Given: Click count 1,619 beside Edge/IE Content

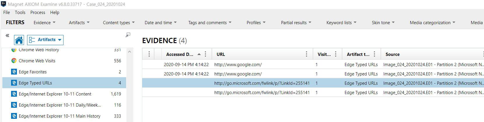Looking at the screenshot, I should [x=116, y=94].
